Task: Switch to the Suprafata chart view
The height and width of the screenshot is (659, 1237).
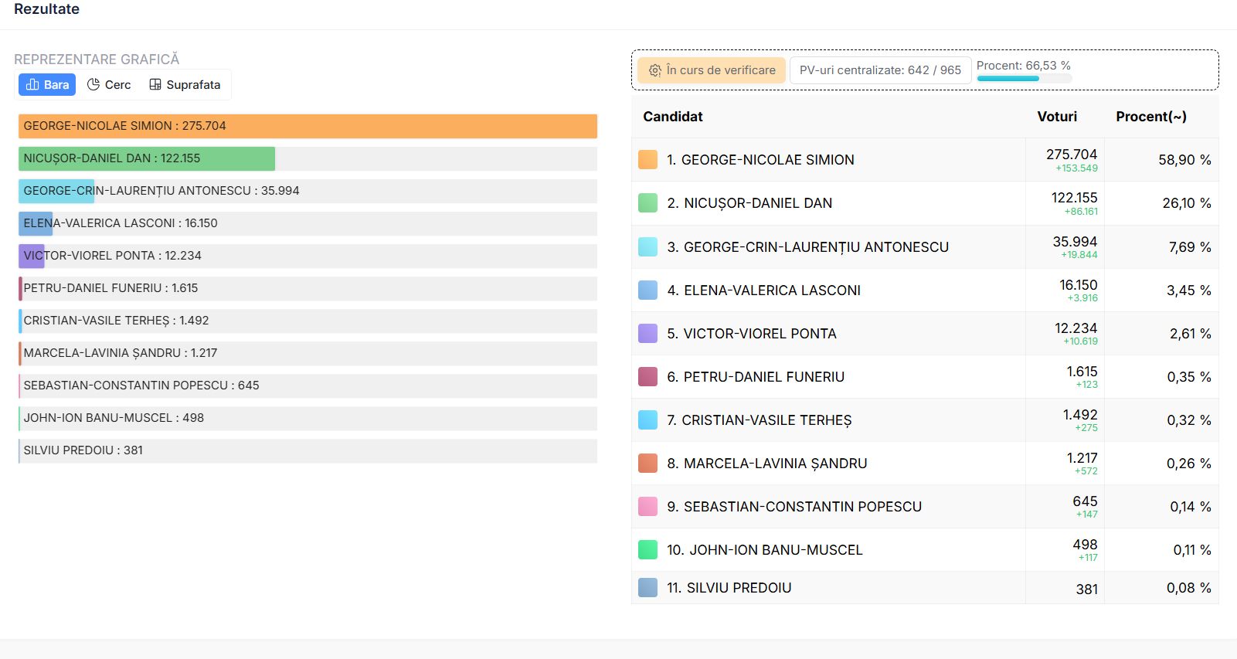Action: pos(185,85)
